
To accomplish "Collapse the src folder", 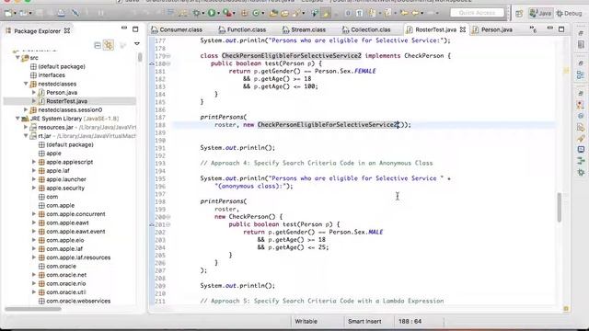I will [17, 58].
